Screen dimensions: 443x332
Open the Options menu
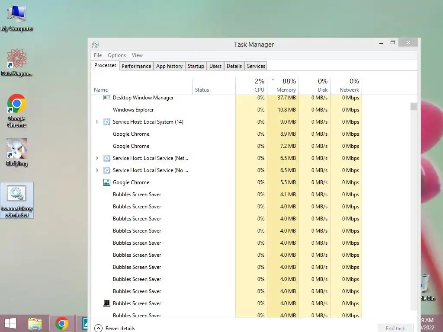(117, 55)
